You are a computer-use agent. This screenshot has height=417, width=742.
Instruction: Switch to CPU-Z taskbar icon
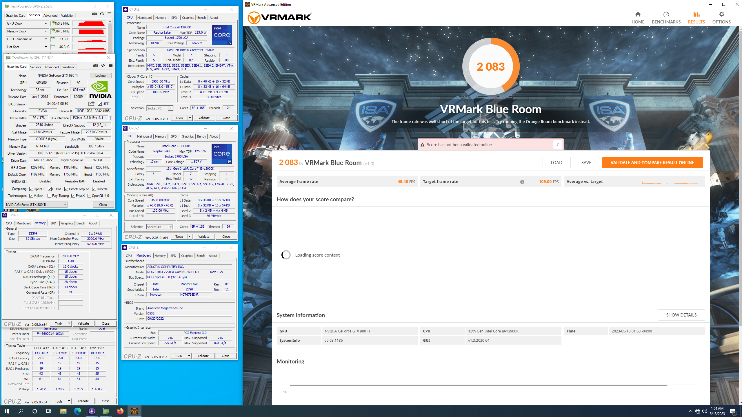[x=92, y=411]
